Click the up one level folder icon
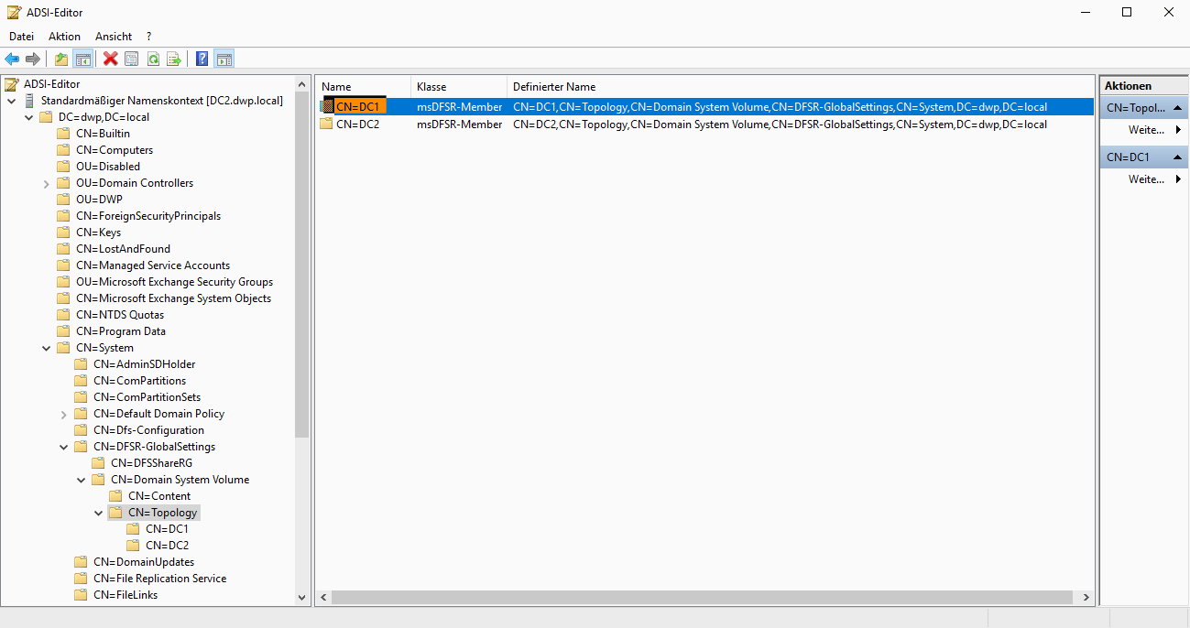Viewport: 1190px width, 628px height. click(x=61, y=60)
